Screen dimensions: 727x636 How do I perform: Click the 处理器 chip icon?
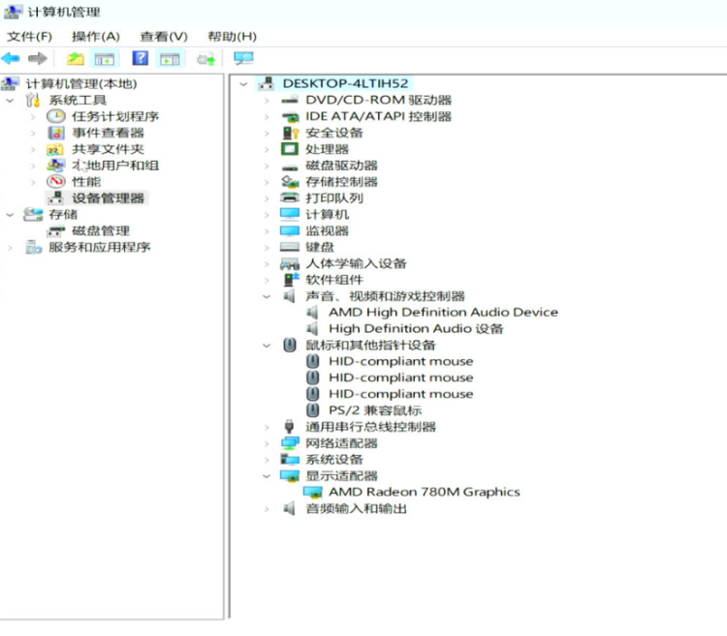290,149
